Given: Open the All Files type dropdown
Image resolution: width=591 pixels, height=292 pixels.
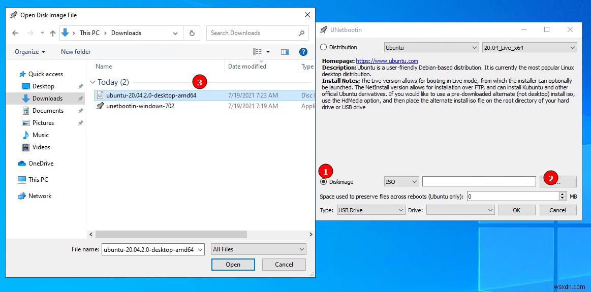Looking at the screenshot, I should [259, 249].
